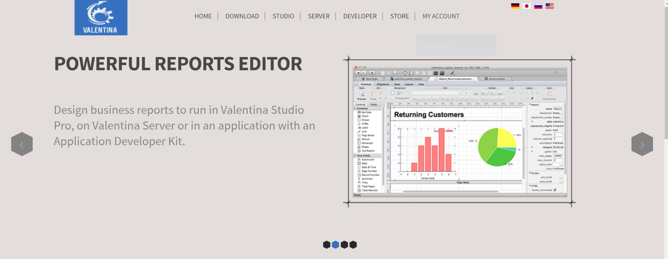Screen dimensions: 668x259
Task: Open the MY ACCOUNT menu item
Action: click(x=441, y=16)
